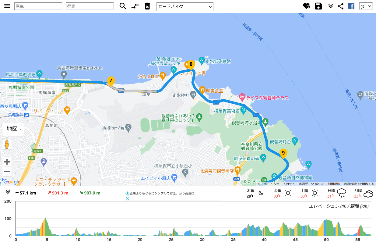Delete the route with the trash icon

(x=147, y=6)
